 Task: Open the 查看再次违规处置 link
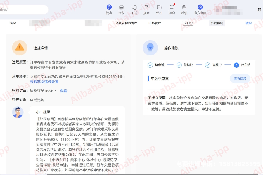44,82
